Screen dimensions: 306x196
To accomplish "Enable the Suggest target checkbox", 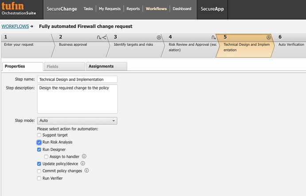I will tap(39, 135).
